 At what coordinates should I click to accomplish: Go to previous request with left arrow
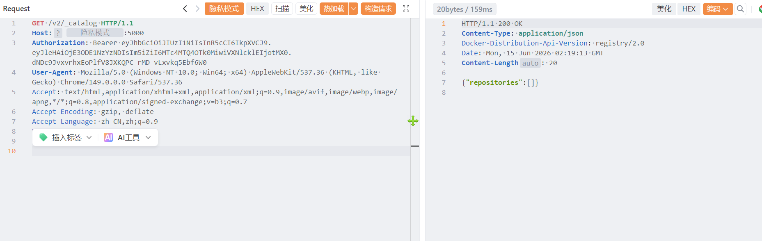pyautogui.click(x=185, y=9)
